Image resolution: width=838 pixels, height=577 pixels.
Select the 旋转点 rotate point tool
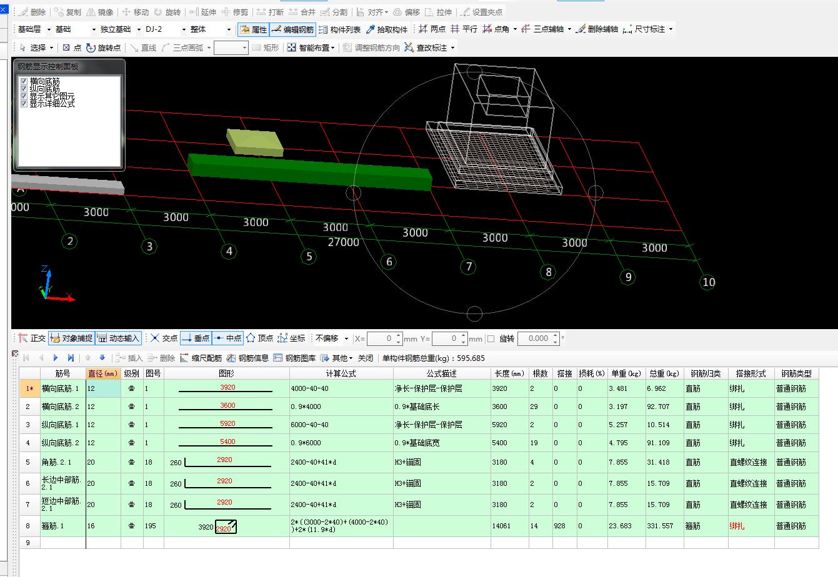point(104,47)
